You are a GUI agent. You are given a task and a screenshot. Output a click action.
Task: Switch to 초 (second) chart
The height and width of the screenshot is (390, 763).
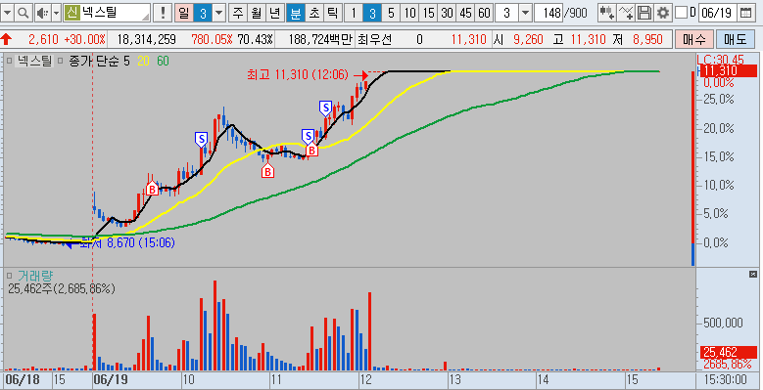tap(313, 13)
